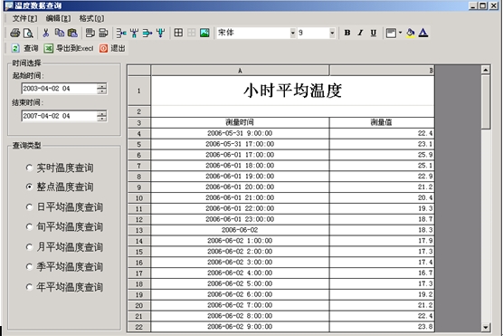Click the 测量值 header cell
503x336 pixels.
coord(382,122)
